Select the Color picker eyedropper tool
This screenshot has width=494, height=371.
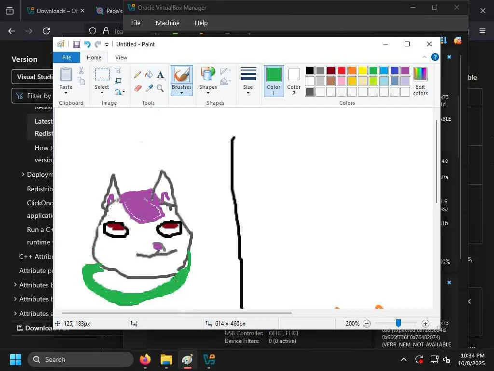click(149, 88)
